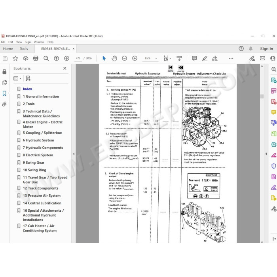This screenshot has height=277, width=277.
Task: Open the Find text magnifier tool
Action: (x=46, y=58)
